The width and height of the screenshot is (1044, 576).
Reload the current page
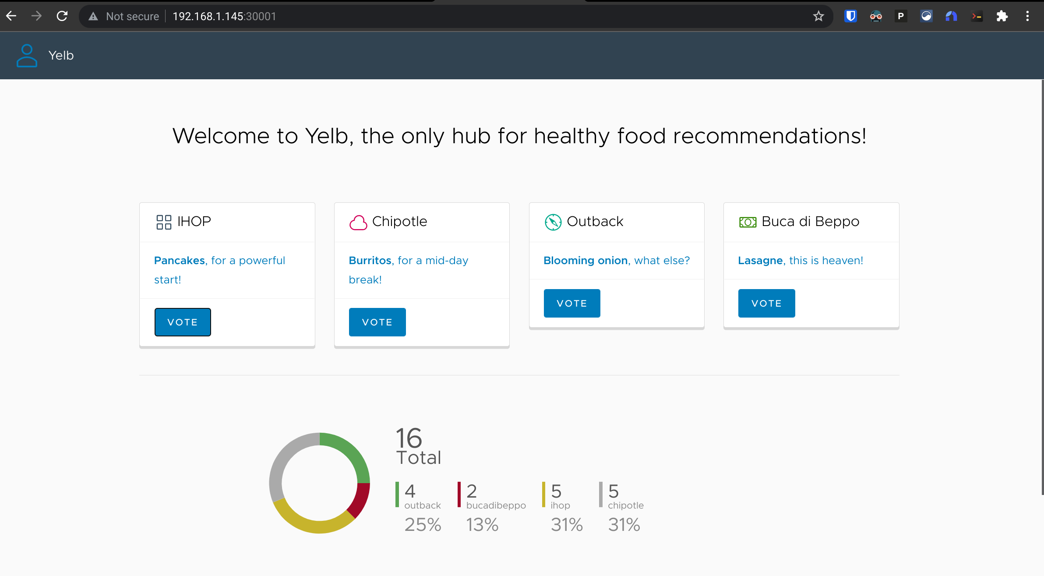[62, 17]
